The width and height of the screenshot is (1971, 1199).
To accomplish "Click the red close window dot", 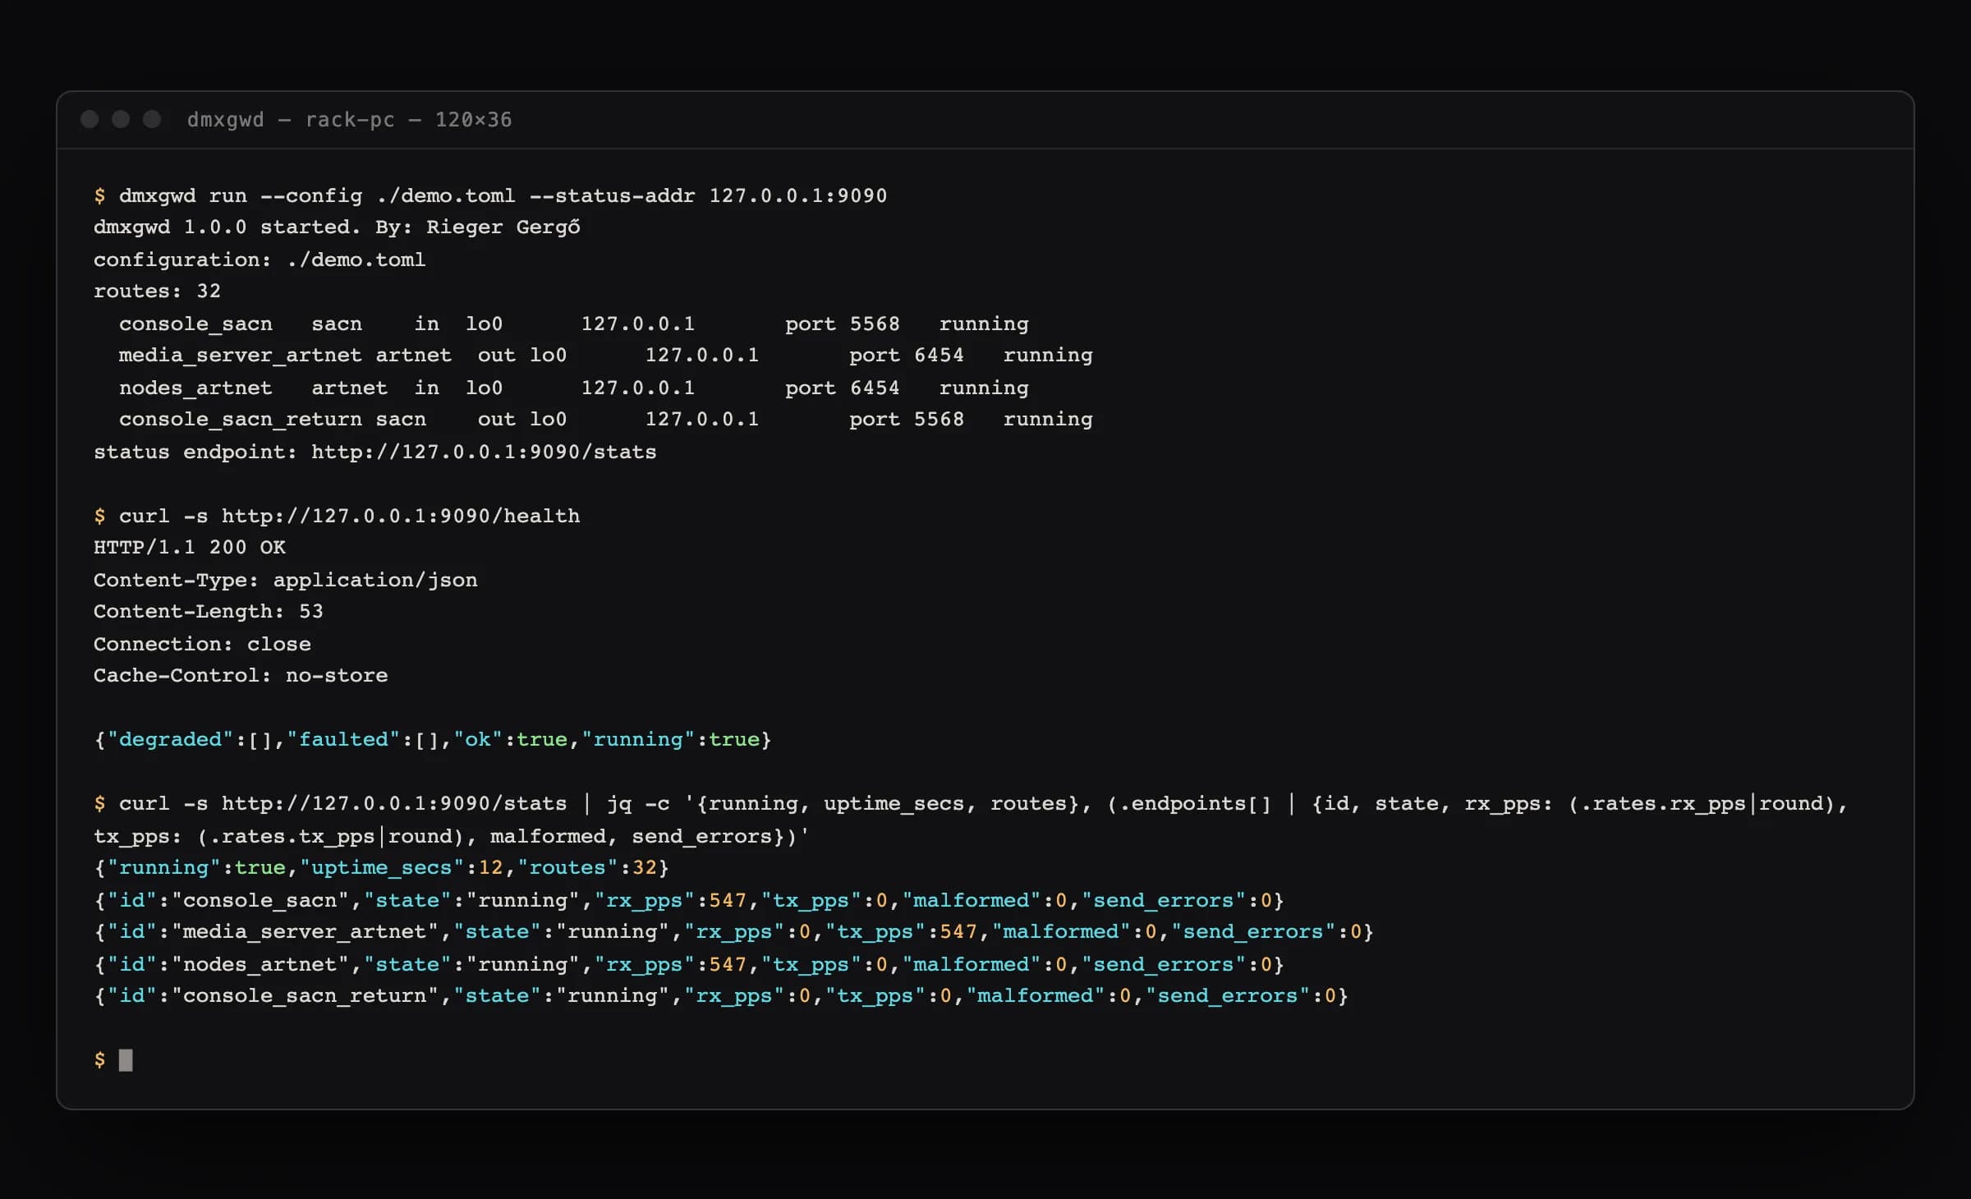I will [90, 119].
